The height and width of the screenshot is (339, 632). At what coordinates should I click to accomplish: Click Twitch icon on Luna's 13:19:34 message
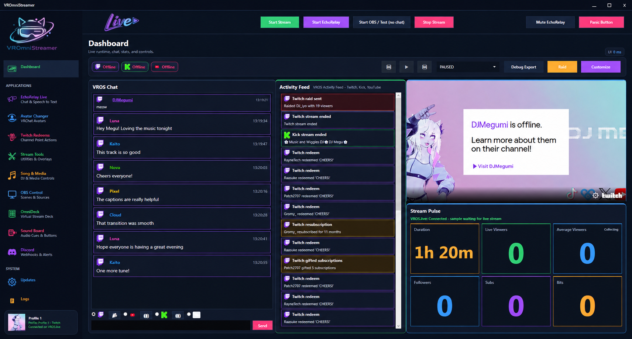pos(100,120)
